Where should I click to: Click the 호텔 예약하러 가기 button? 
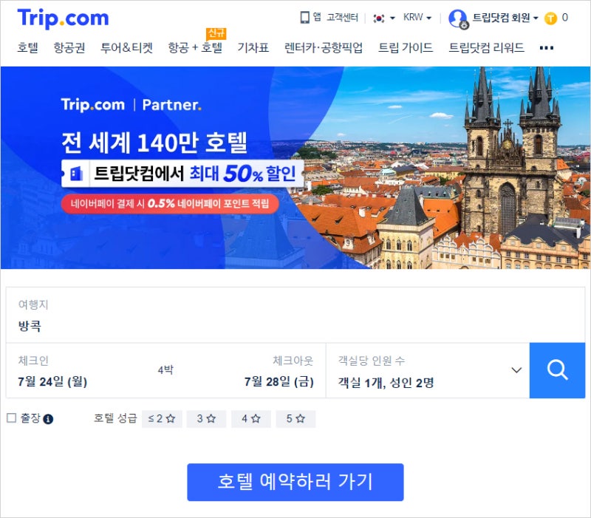(x=295, y=483)
